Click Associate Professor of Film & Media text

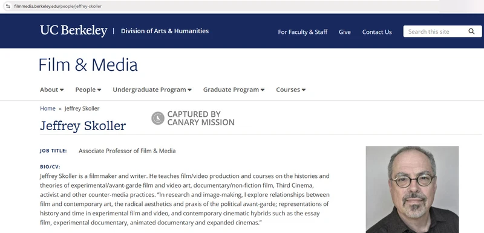coord(127,151)
